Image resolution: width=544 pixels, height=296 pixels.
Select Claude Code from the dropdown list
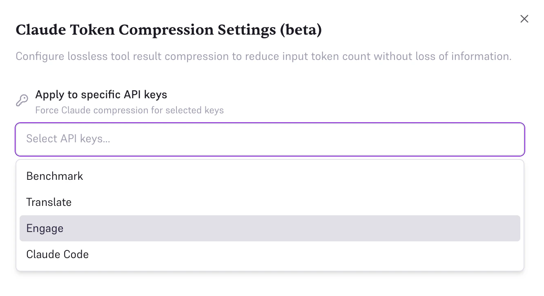[x=57, y=254]
